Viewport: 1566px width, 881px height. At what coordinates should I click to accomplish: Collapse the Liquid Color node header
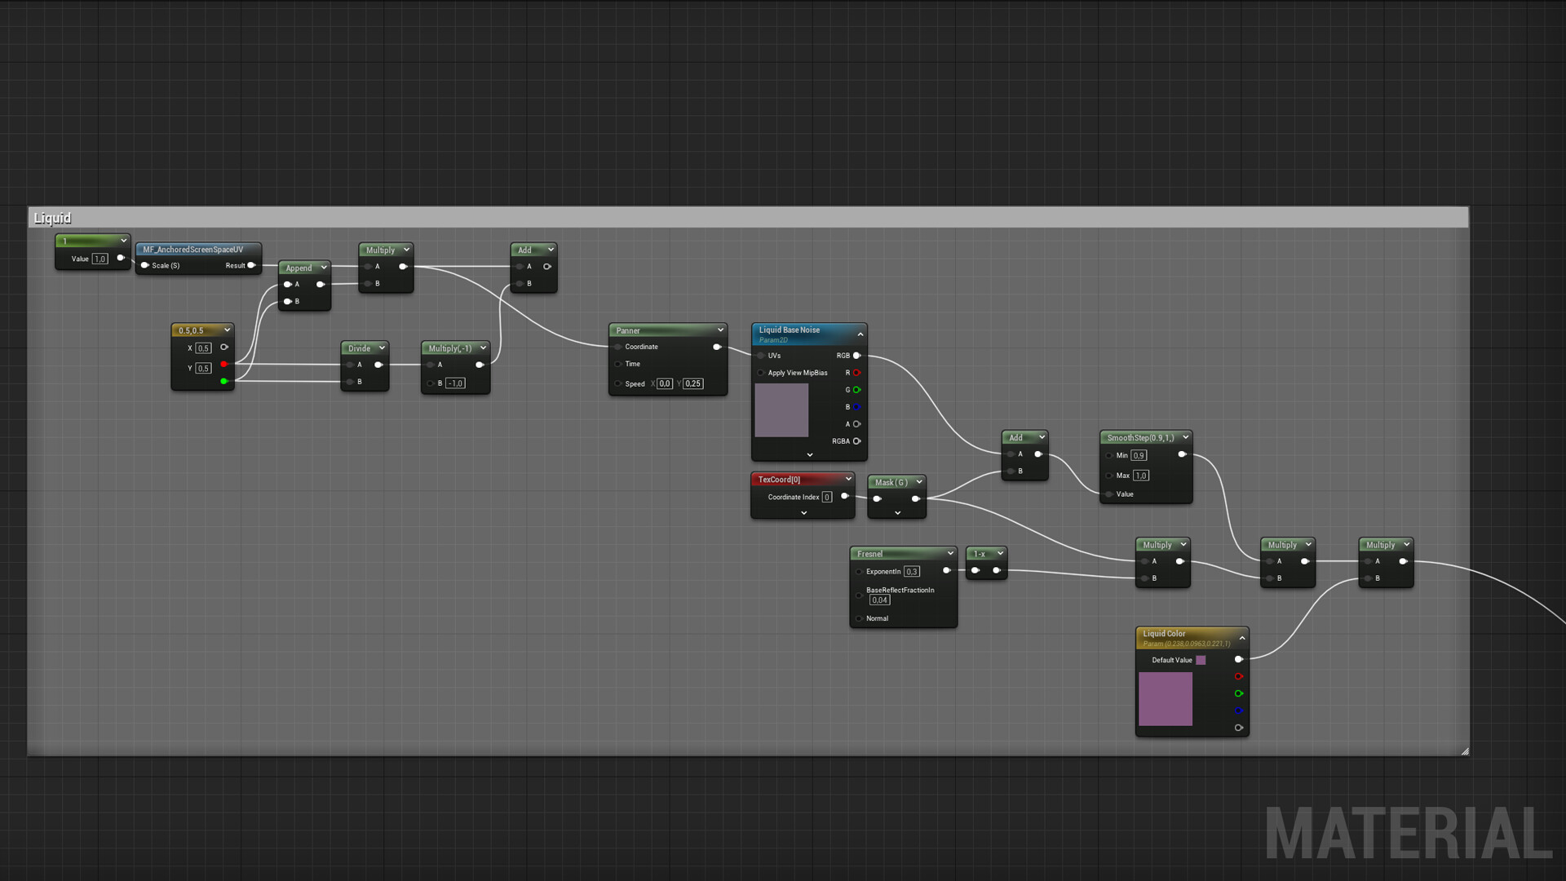[1242, 638]
